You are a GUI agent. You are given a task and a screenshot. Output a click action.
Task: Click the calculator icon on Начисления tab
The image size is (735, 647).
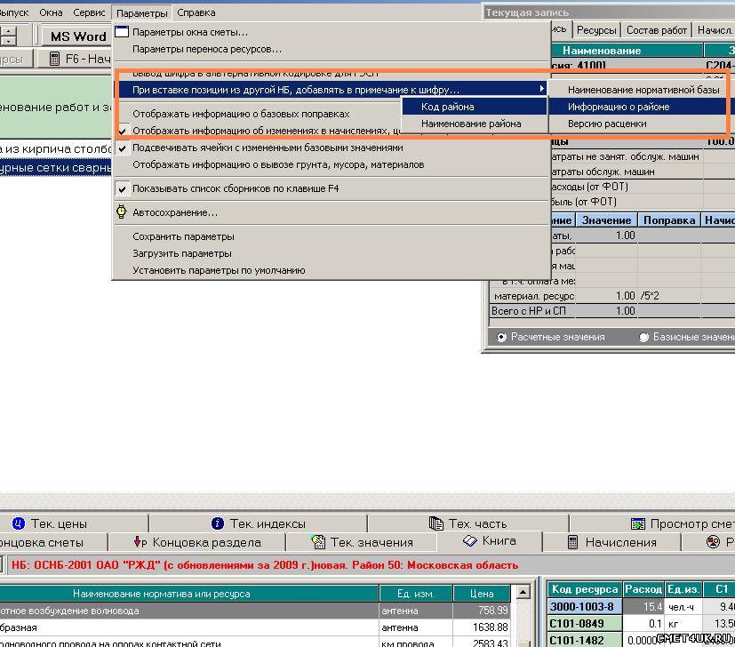click(x=573, y=542)
